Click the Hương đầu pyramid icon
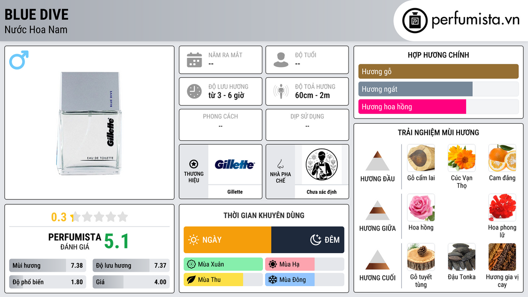This screenshot has height=297, width=528. 377,161
